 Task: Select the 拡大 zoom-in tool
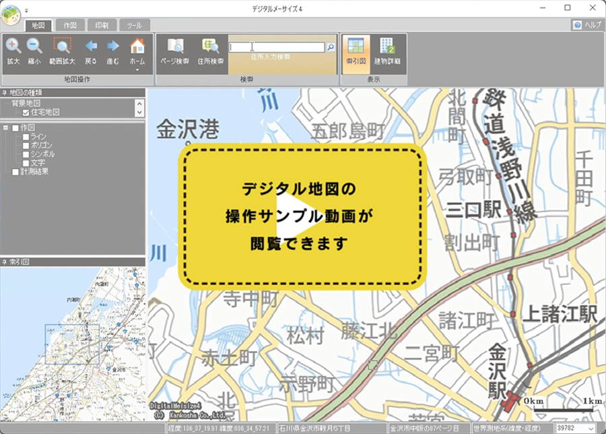tap(14, 47)
